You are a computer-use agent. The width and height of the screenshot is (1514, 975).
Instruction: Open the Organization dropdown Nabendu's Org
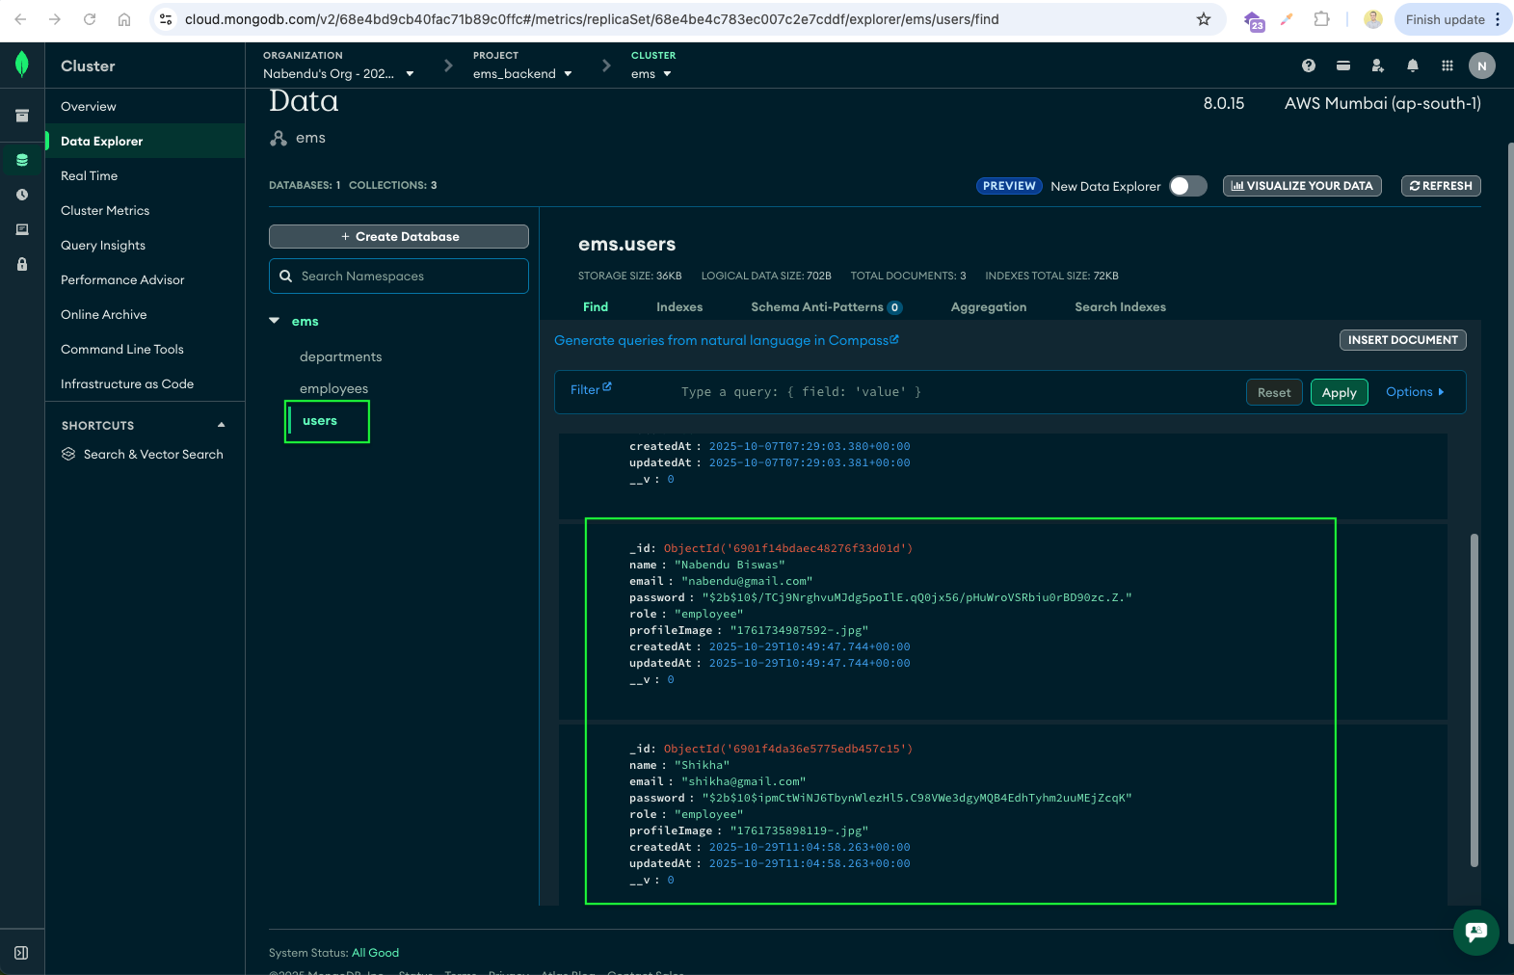338,73
